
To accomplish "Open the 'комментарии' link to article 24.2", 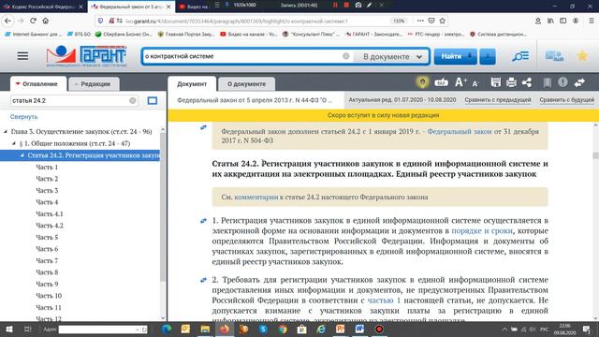I will tap(256, 198).
